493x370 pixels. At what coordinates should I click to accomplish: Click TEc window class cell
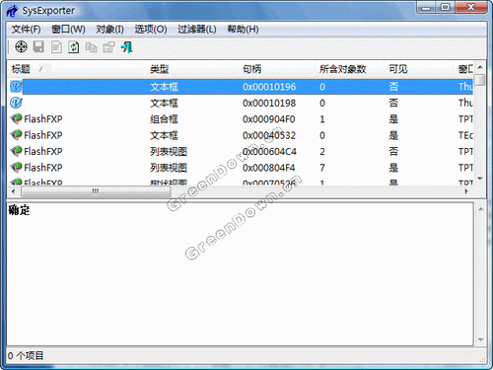pos(465,135)
